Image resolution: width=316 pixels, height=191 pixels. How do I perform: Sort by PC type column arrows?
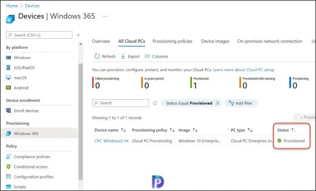point(250,130)
